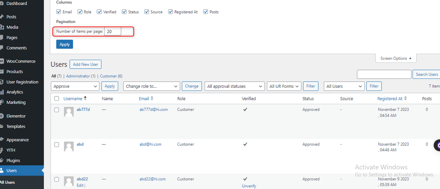Click the purple floating chat widget icon
Image resolution: width=440 pixels, height=189 pixels.
[x=437, y=145]
